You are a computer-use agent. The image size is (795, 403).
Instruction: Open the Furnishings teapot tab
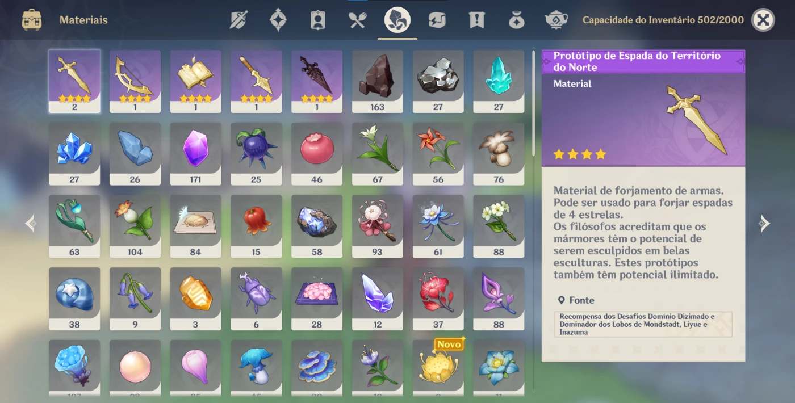[x=556, y=20]
